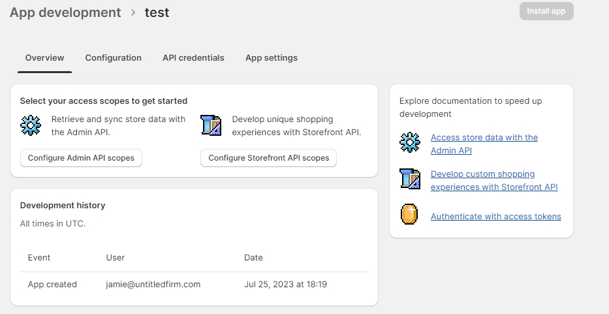Navigate back to App development breadcrumb
The image size is (609, 314).
65,13
